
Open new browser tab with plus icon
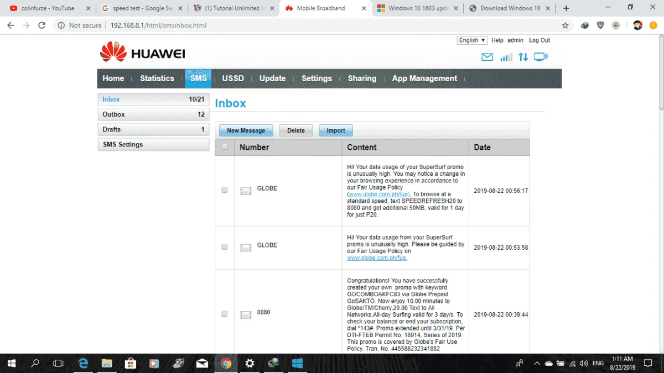tap(566, 8)
